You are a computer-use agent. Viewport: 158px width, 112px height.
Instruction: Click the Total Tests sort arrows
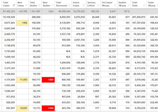tap(144, 5)
